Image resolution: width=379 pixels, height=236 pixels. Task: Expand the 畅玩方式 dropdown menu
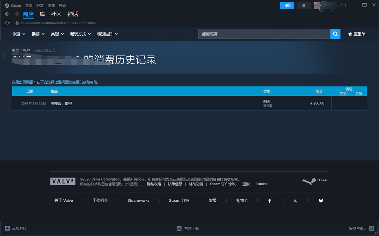(x=80, y=34)
